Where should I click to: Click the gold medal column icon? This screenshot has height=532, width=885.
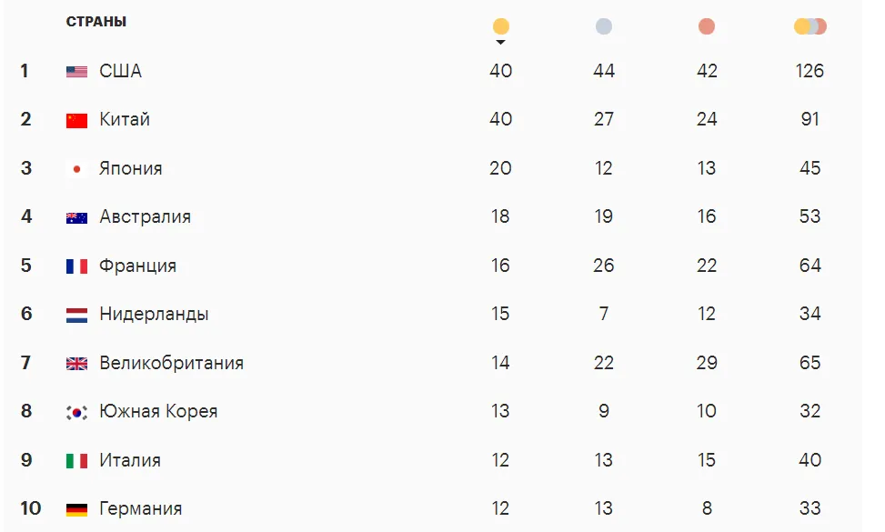click(x=500, y=26)
